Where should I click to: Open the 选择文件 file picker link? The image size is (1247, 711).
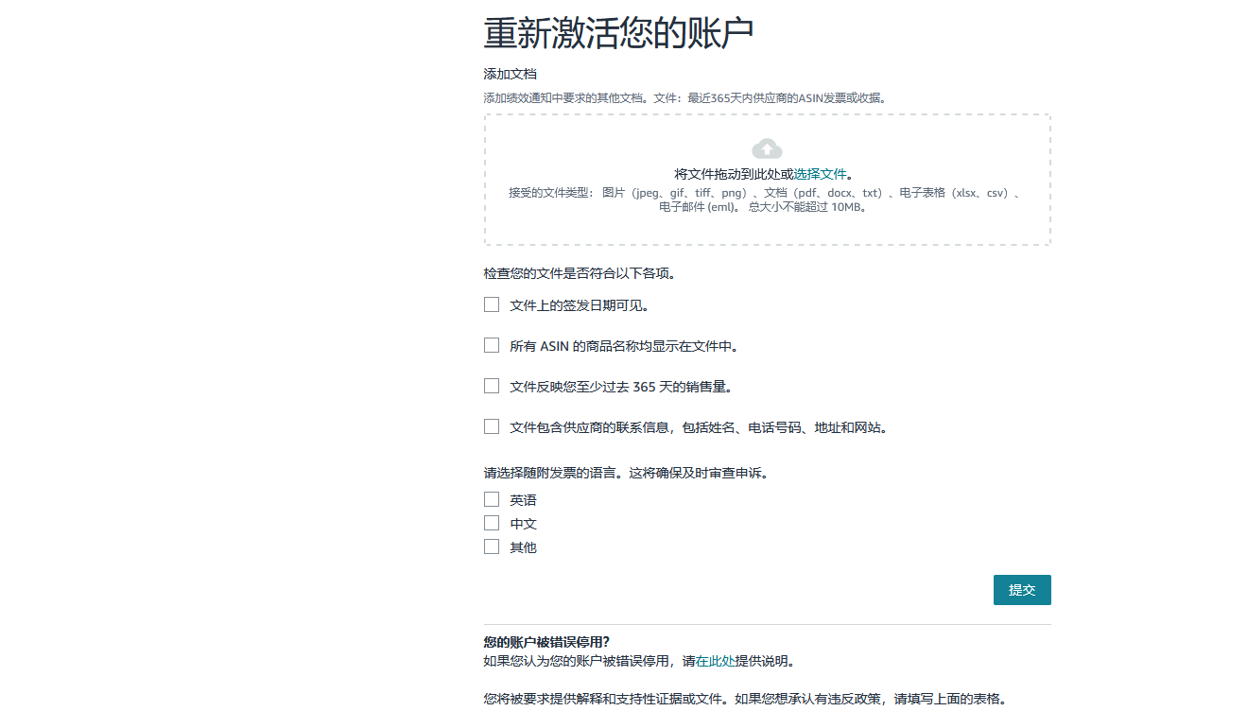820,174
